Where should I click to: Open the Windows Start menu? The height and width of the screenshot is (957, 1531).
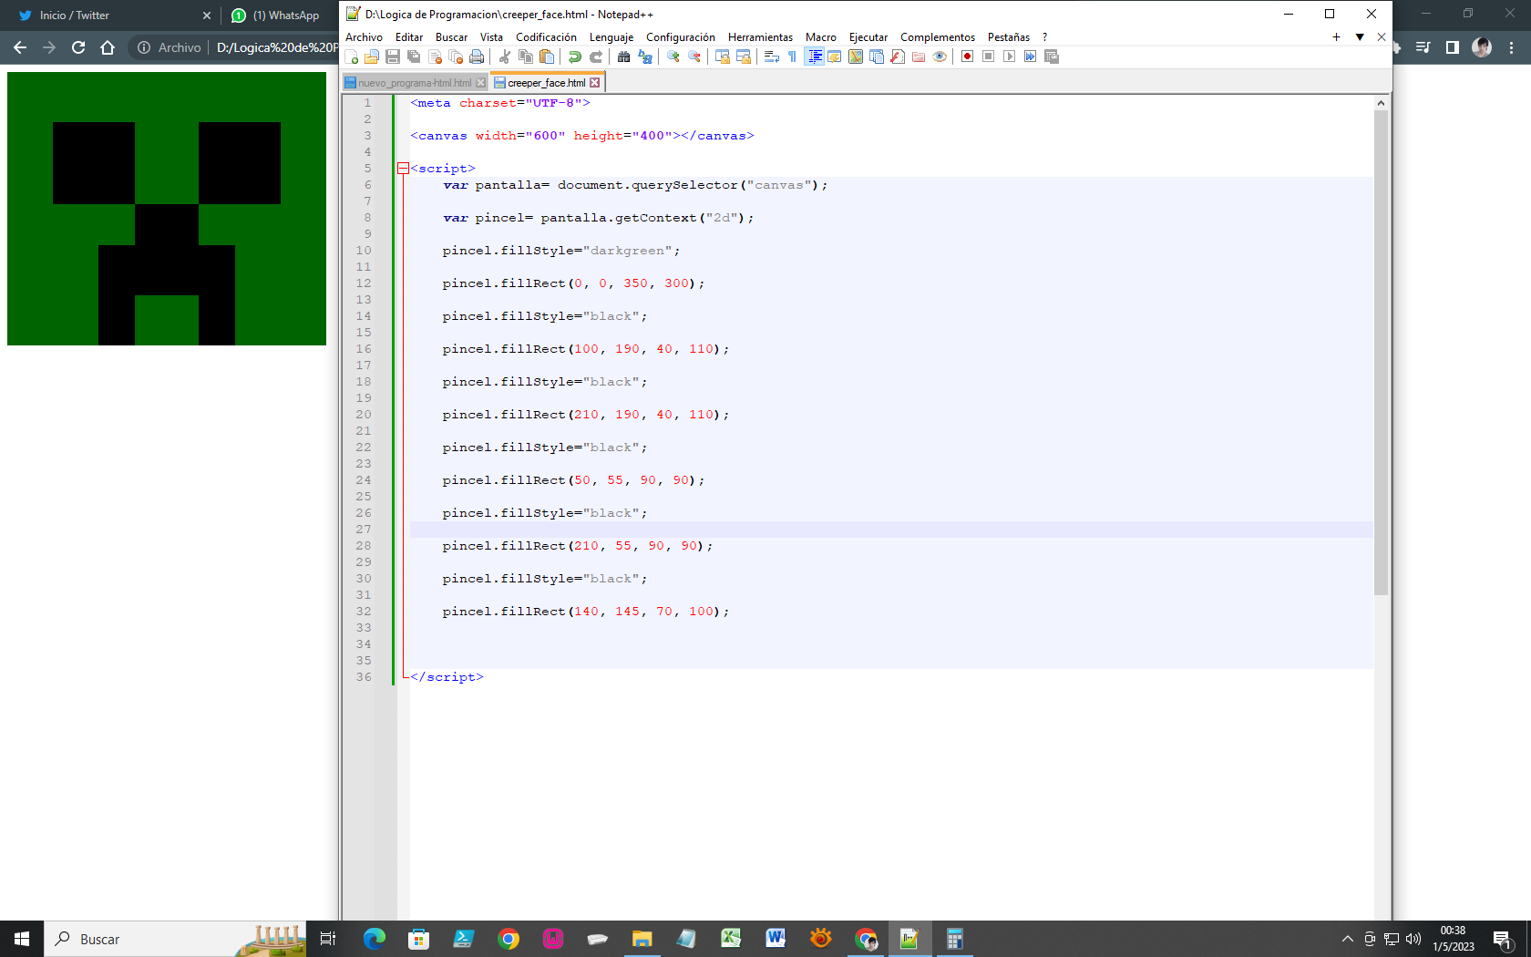(22, 939)
